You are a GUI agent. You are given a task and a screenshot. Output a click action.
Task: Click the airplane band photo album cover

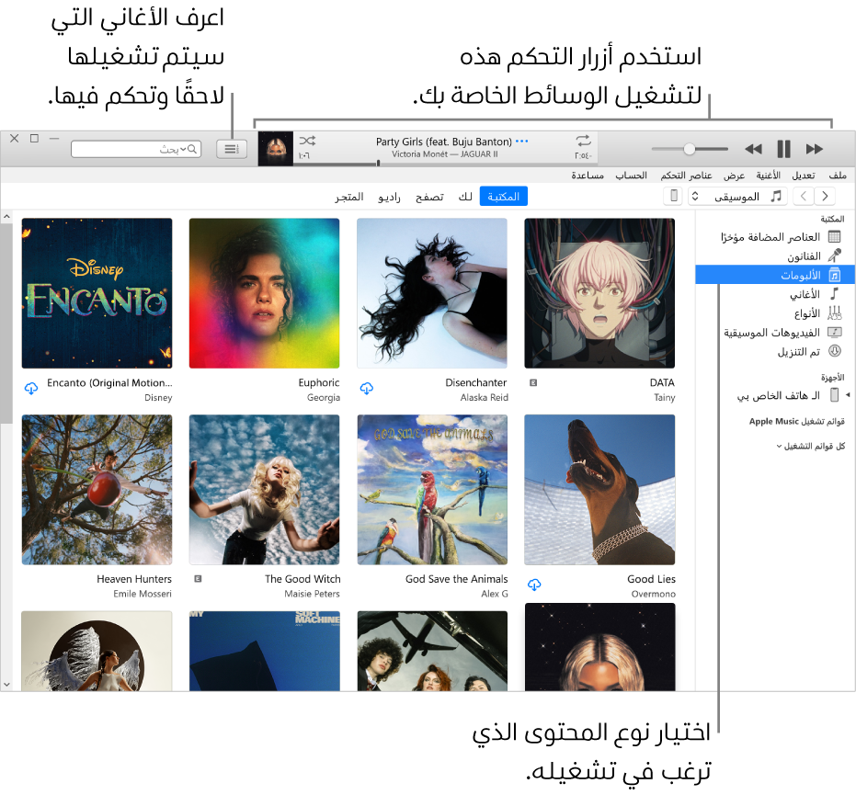point(432,651)
